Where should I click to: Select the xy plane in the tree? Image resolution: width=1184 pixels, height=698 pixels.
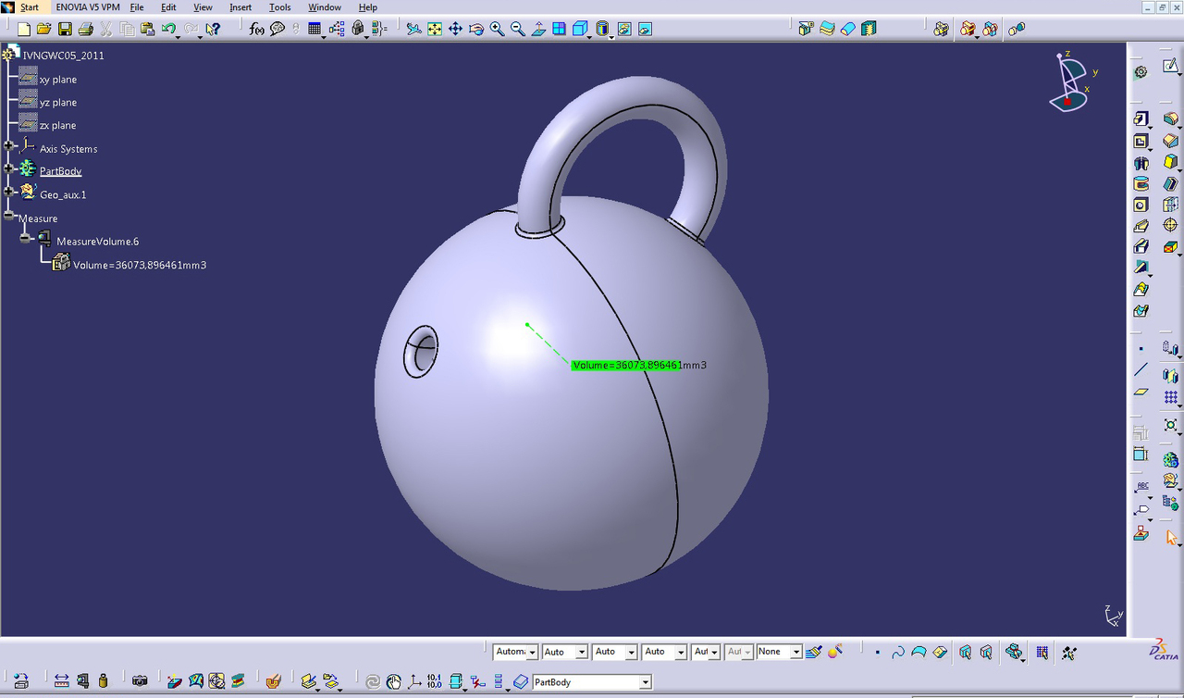coord(57,80)
